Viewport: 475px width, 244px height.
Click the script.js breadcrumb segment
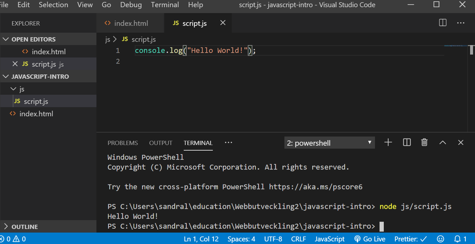144,40
